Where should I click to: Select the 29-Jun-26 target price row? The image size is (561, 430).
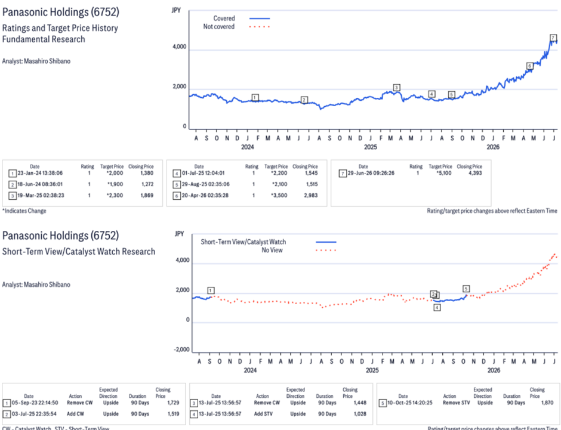pos(411,174)
